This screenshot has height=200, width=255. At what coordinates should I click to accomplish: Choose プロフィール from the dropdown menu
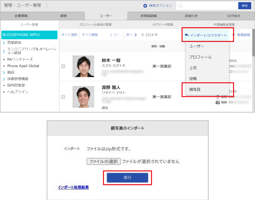200,57
